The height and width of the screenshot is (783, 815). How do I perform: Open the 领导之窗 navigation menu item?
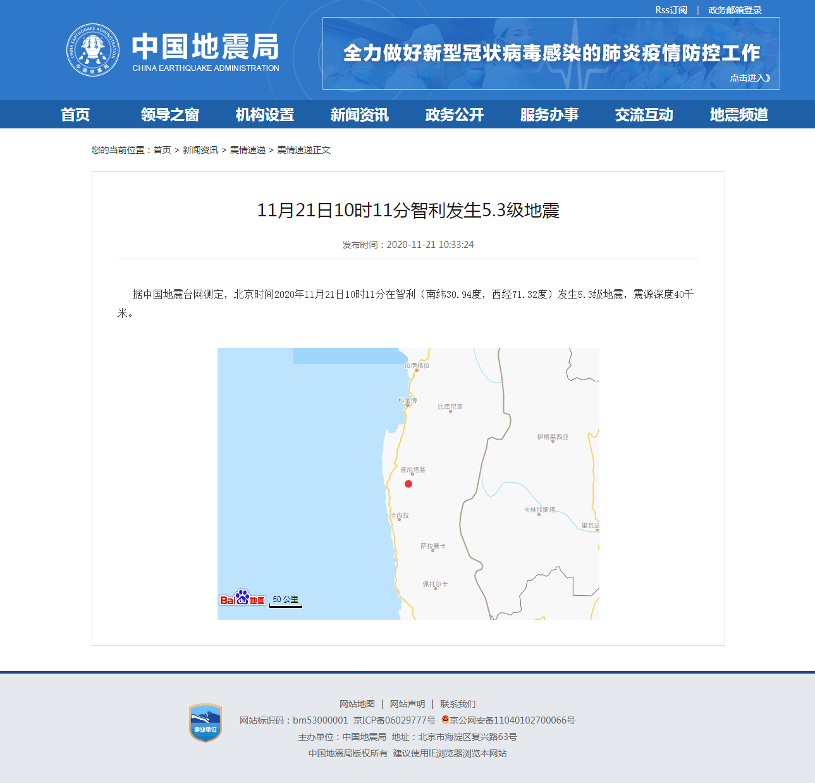click(169, 114)
